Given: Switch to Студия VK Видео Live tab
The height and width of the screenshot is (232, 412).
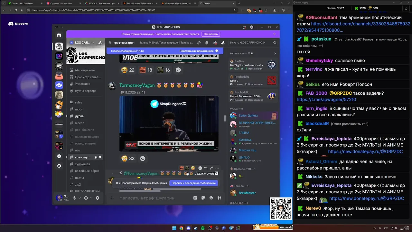Looking at the screenshot, I should [63, 3].
